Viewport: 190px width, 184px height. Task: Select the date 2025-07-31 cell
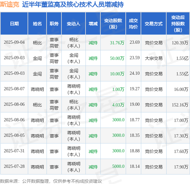click(x=14, y=151)
